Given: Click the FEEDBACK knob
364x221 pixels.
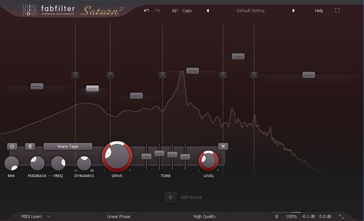Looking at the screenshot, I should click(37, 163).
